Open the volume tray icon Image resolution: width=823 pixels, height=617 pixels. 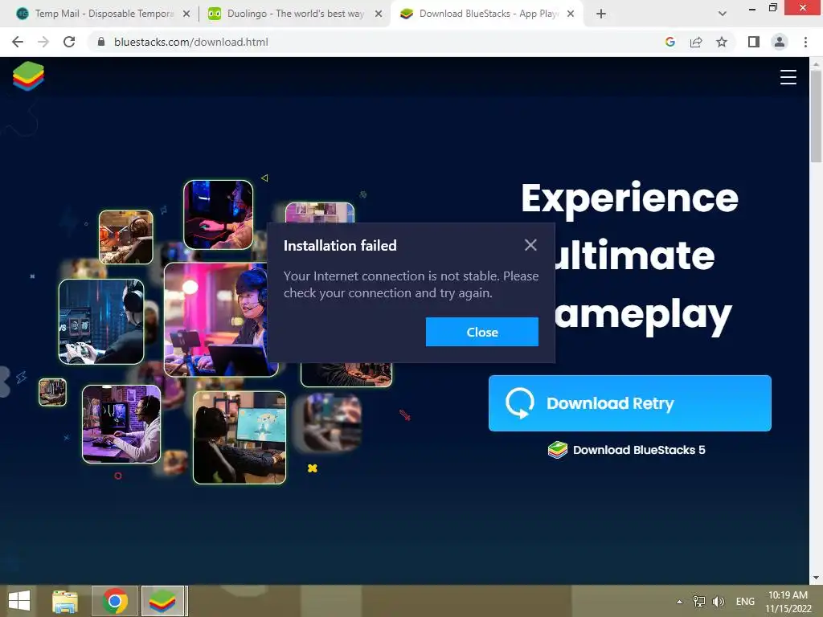pyautogui.click(x=718, y=601)
